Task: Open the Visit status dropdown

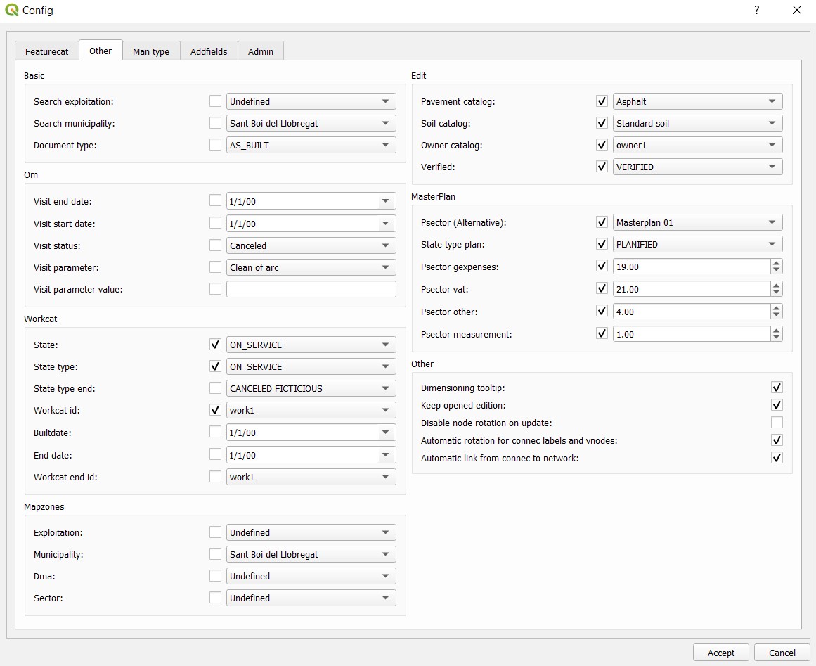Action: (x=311, y=246)
